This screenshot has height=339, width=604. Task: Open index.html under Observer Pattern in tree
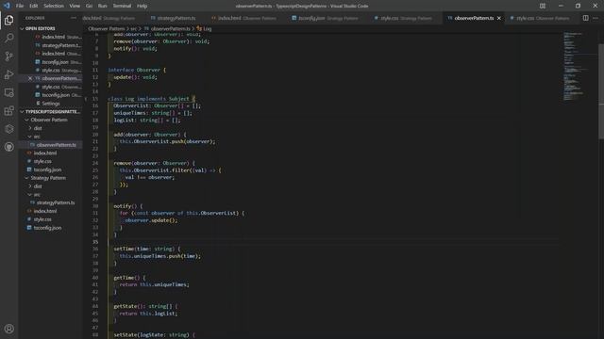tap(50, 153)
